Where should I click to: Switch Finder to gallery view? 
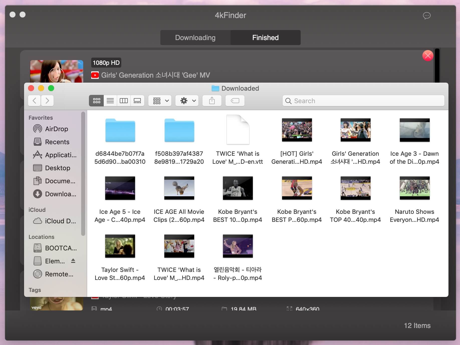coord(137,101)
